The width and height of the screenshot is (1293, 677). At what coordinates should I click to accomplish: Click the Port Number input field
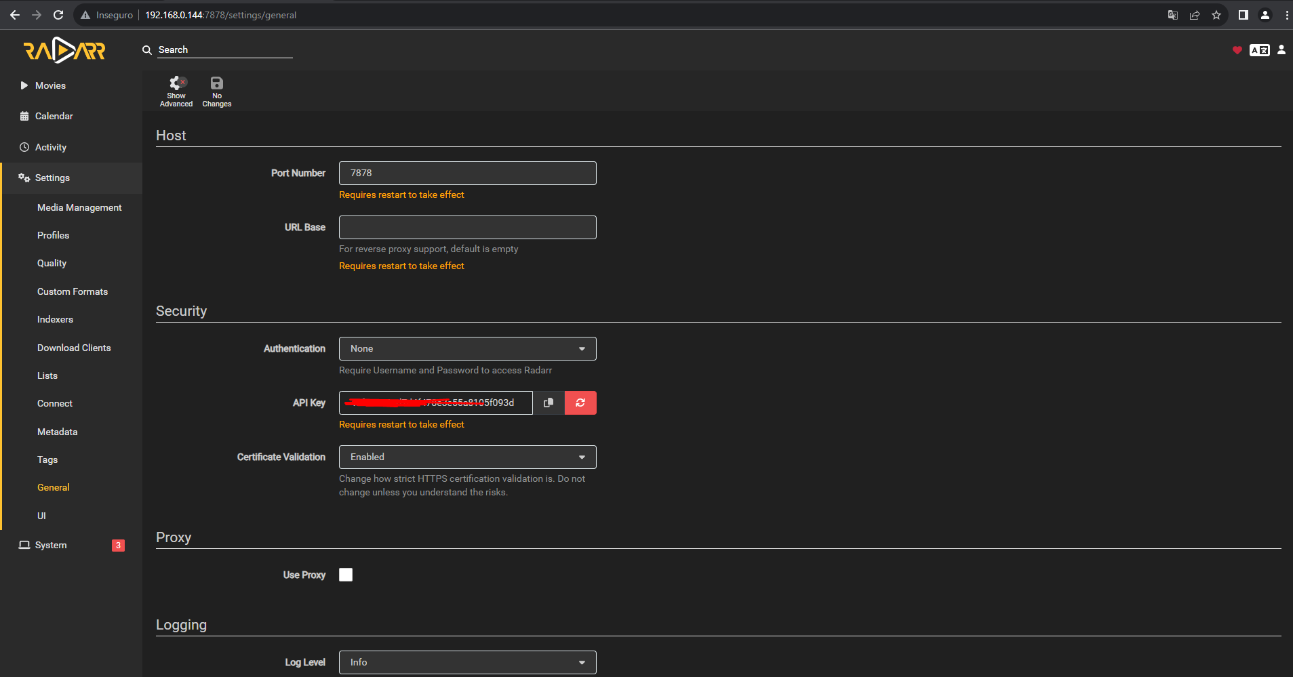(x=467, y=173)
